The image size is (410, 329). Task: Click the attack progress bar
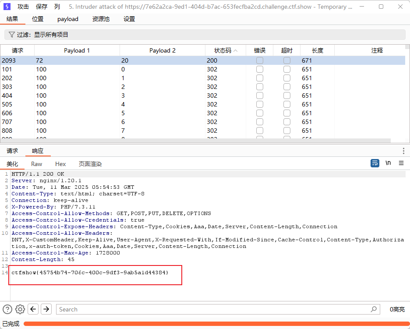(216, 324)
